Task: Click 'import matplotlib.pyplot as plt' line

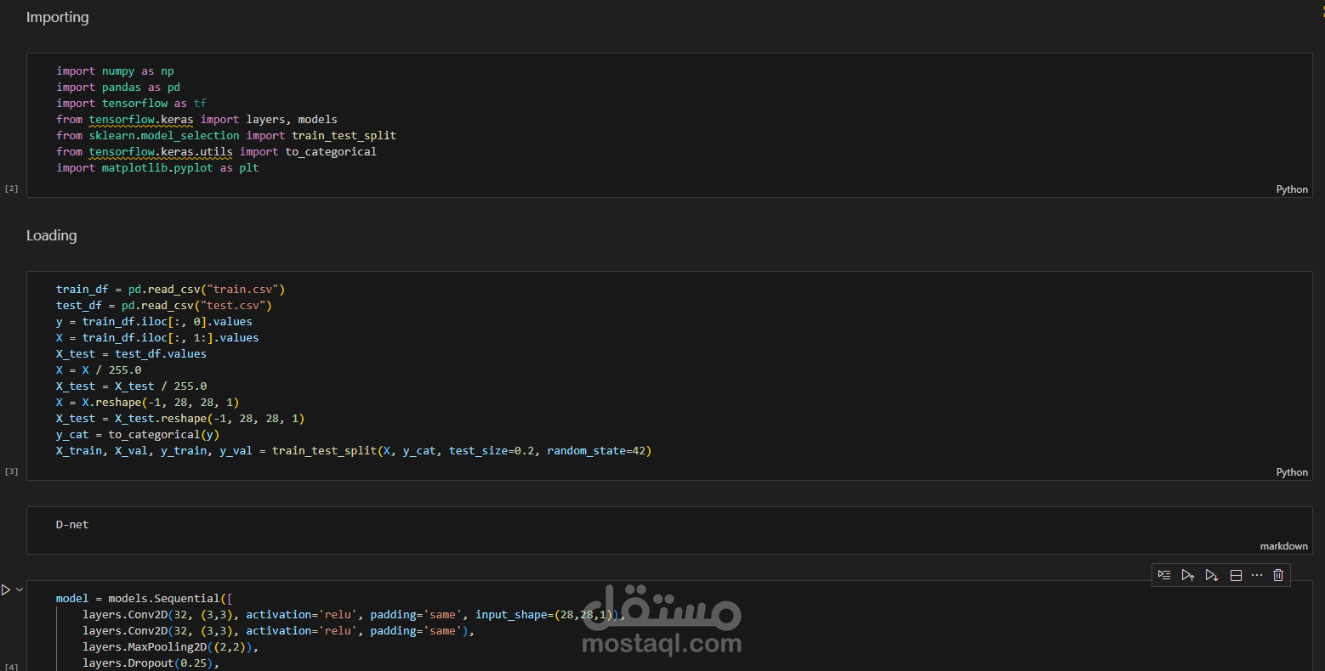Action: point(157,168)
